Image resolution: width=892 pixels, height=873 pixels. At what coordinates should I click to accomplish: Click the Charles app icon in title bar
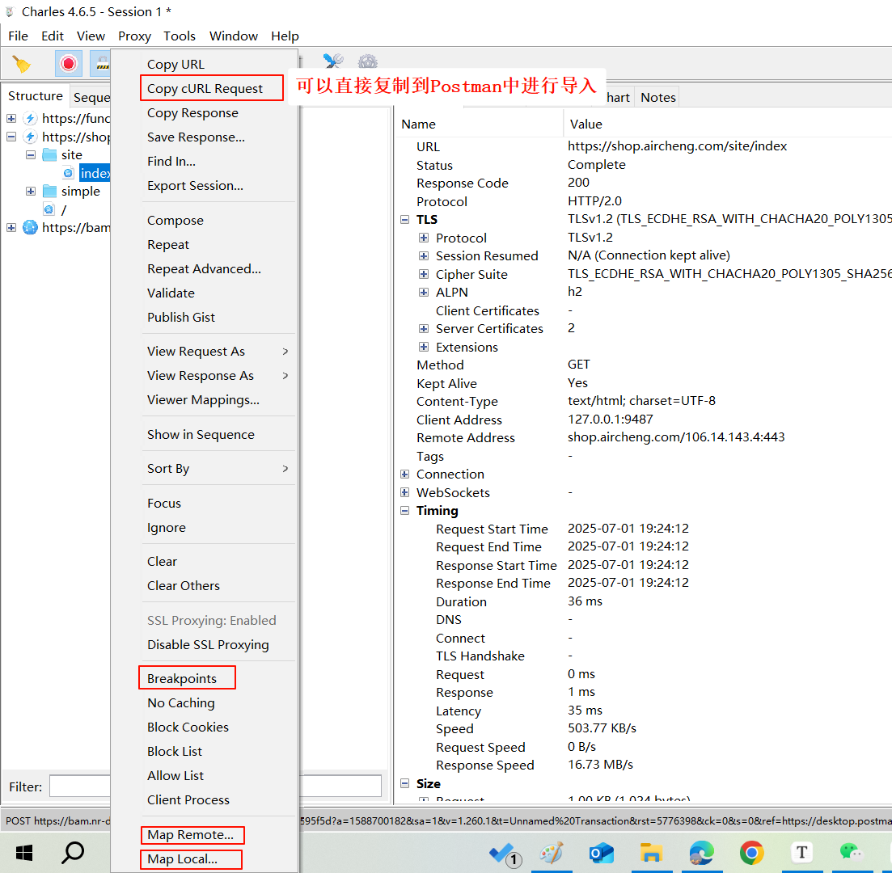tap(10, 11)
